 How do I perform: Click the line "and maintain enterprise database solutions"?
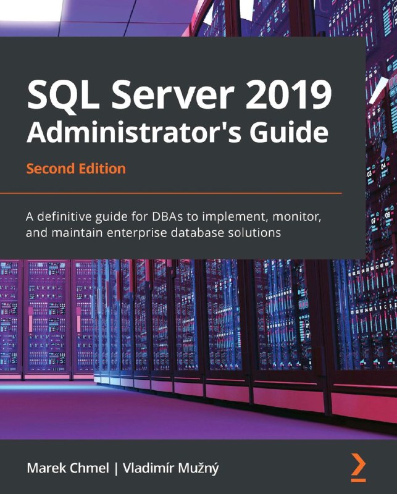153,233
